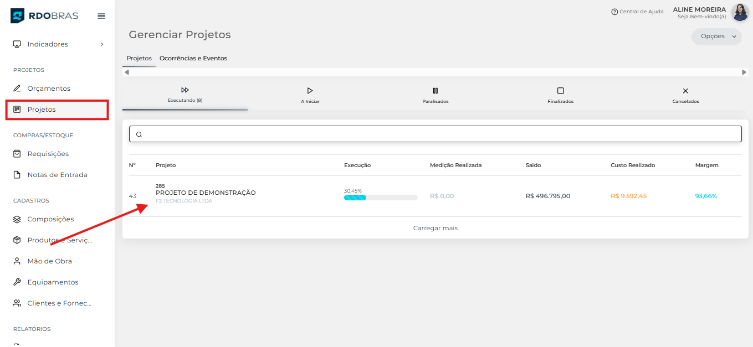
Task: Open Requisições in the sidebar
Action: [48, 154]
